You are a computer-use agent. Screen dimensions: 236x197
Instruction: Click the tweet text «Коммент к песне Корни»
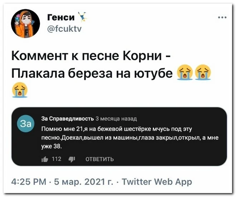(91, 56)
